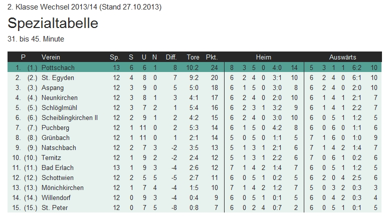The width and height of the screenshot is (389, 216).
Task: Open the Willendorf club entry
Action: [57, 197]
